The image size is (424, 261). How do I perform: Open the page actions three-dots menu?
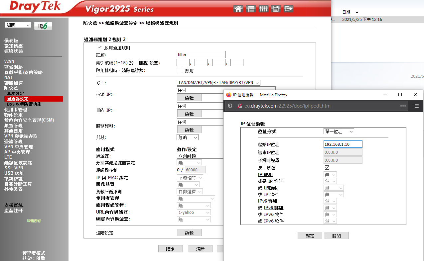403,106
